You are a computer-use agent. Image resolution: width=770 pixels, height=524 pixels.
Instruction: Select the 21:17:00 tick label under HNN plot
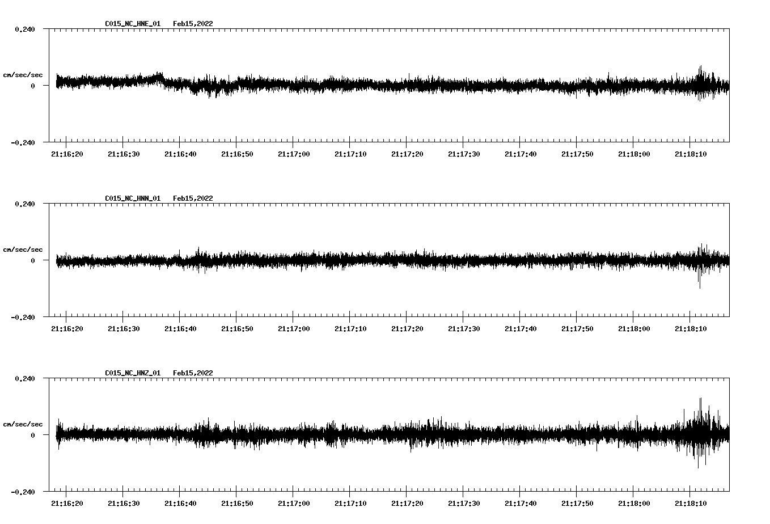pyautogui.click(x=294, y=329)
